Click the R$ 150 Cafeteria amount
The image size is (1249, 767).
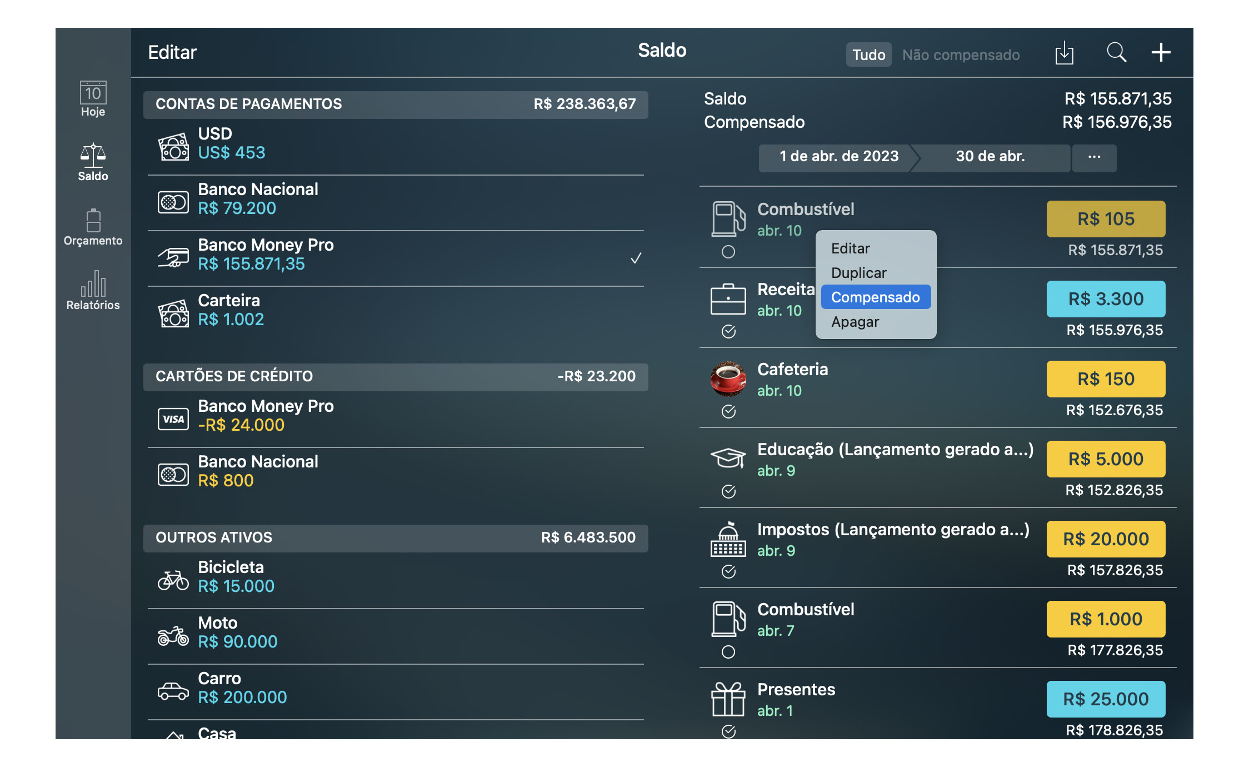(x=1106, y=379)
